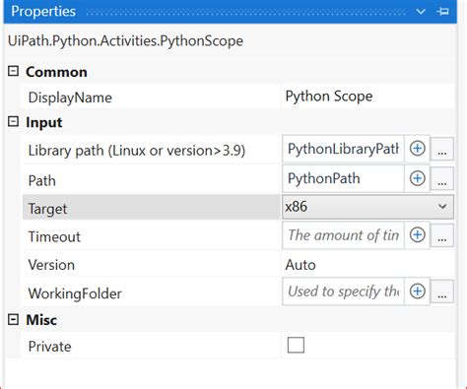Select the Private property label

49,347
